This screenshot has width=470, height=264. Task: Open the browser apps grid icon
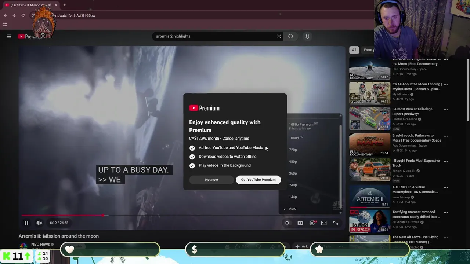point(5,25)
